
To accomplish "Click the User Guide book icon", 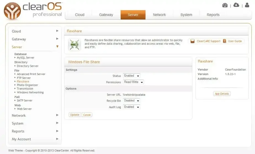I will click(225, 41).
